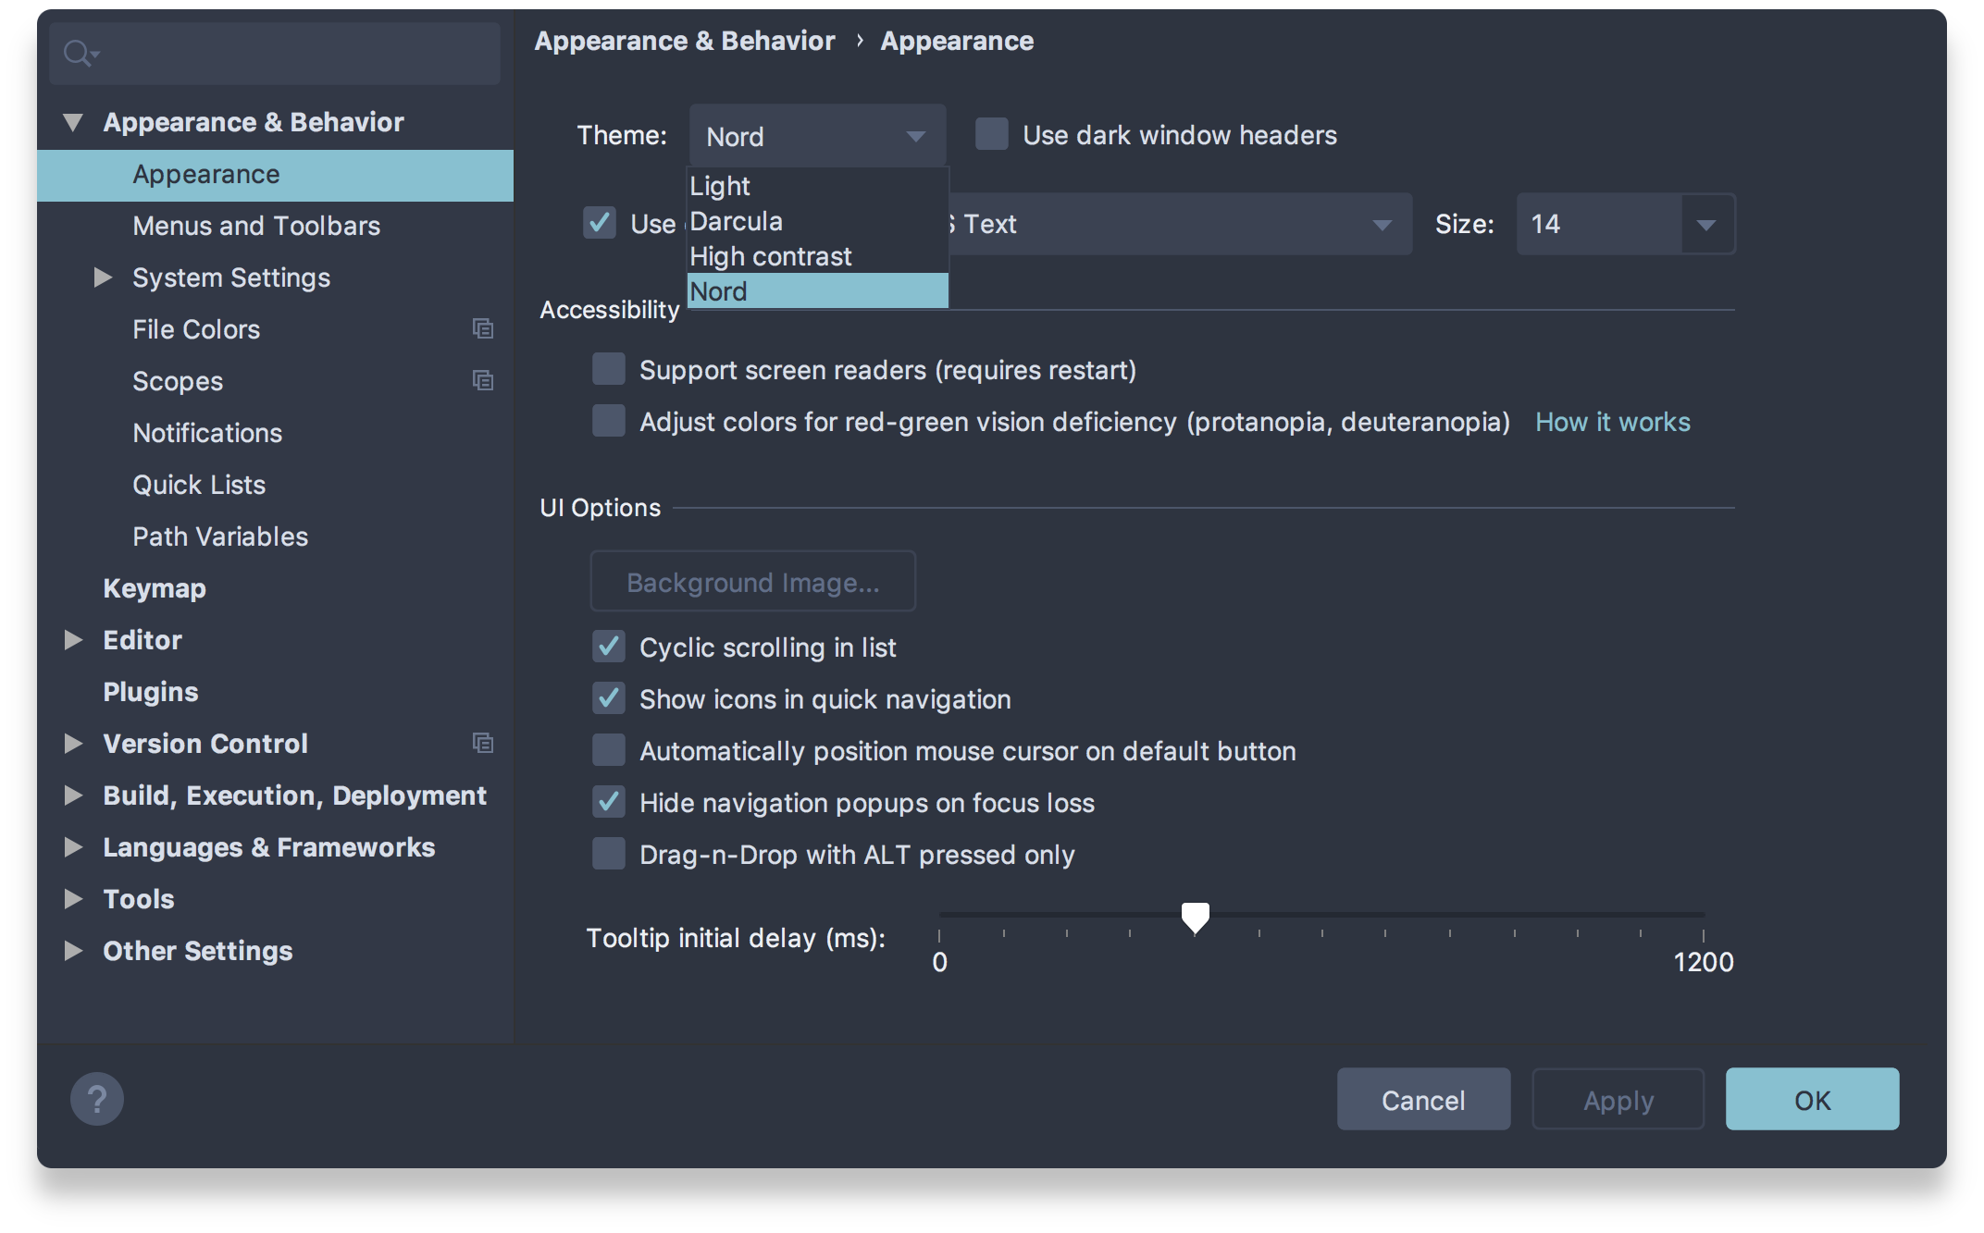Click project-level icon next to File Colors

(x=482, y=329)
